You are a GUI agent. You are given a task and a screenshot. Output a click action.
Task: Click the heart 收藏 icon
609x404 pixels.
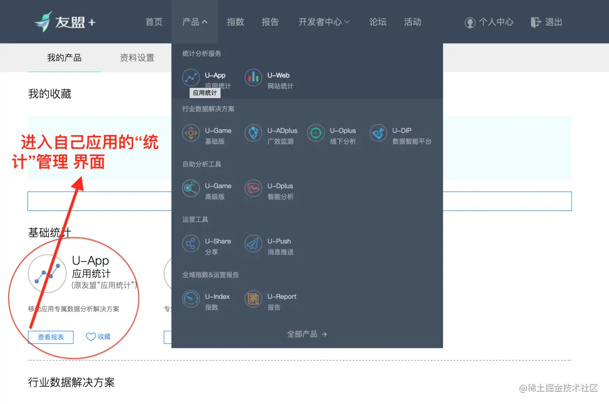tap(91, 337)
